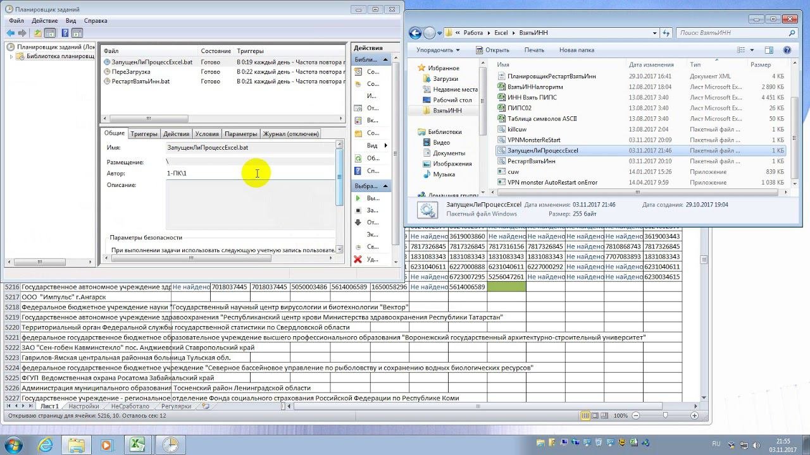Screen dimensions: 810x455
Task: Click the blue Help icon in Task Scheduler toolbar
Action: (63, 33)
